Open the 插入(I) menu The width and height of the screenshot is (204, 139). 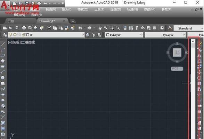point(67,9)
